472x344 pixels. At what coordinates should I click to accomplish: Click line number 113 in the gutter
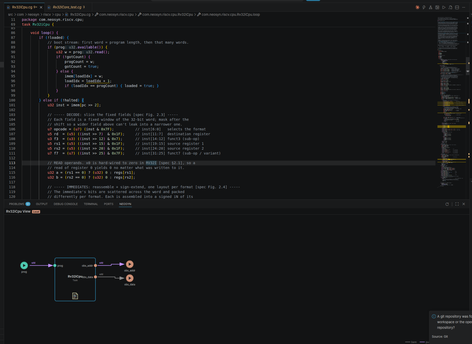pos(12,163)
